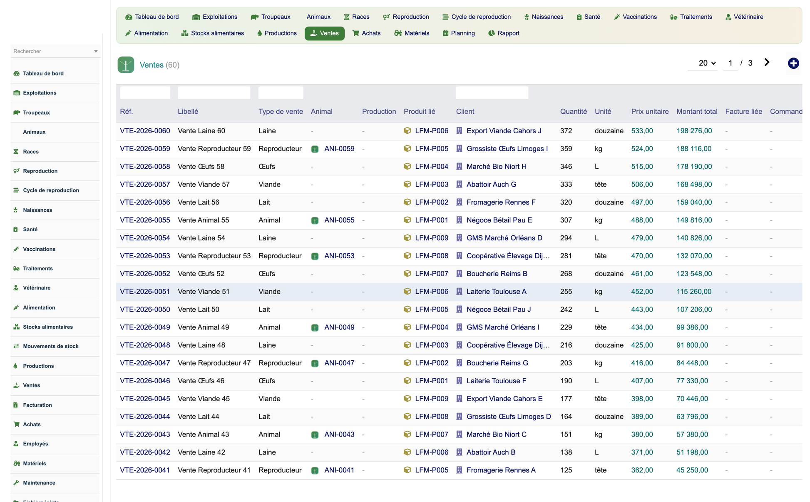
Task: Open Cycle de reproduction top tab
Action: [x=476, y=17]
